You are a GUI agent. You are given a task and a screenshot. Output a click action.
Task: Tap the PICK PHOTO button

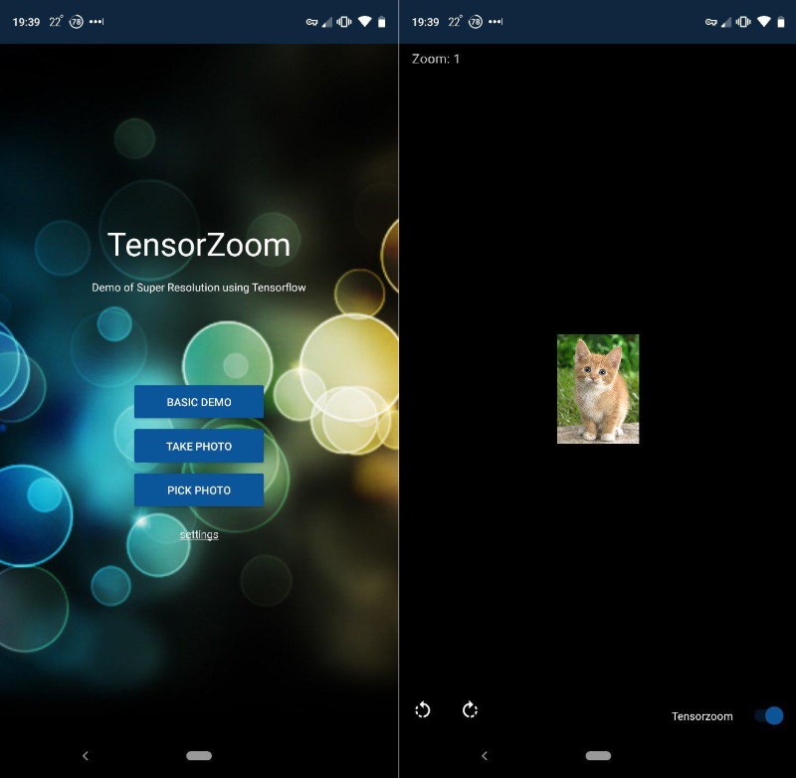pyautogui.click(x=198, y=490)
